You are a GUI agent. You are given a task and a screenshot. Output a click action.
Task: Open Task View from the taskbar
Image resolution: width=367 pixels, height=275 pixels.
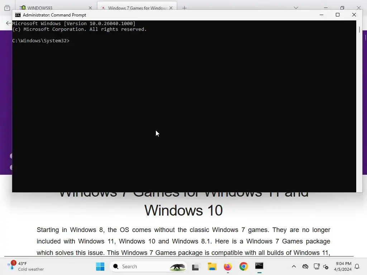(x=196, y=266)
